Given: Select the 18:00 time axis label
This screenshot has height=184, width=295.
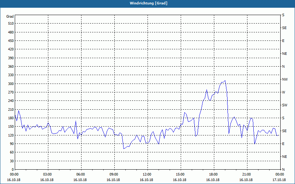Looking at the screenshot, I should coord(214,174).
